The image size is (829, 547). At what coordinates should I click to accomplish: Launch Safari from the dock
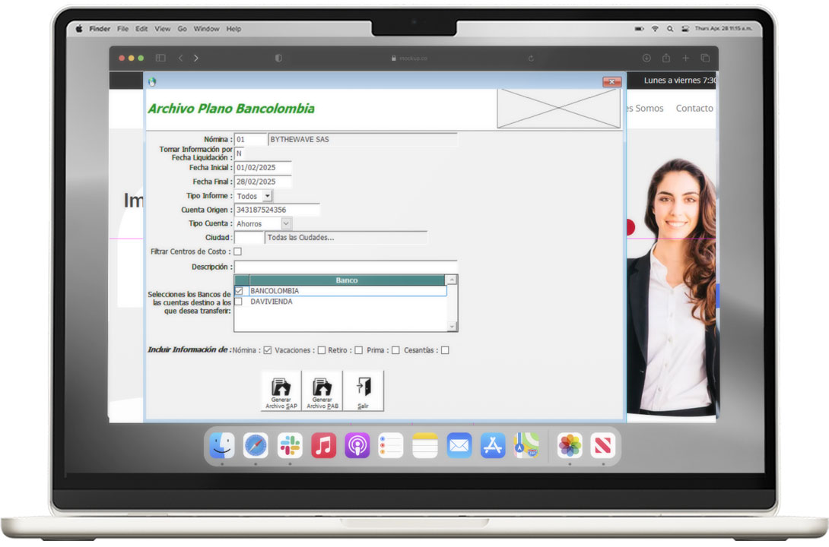coord(256,446)
